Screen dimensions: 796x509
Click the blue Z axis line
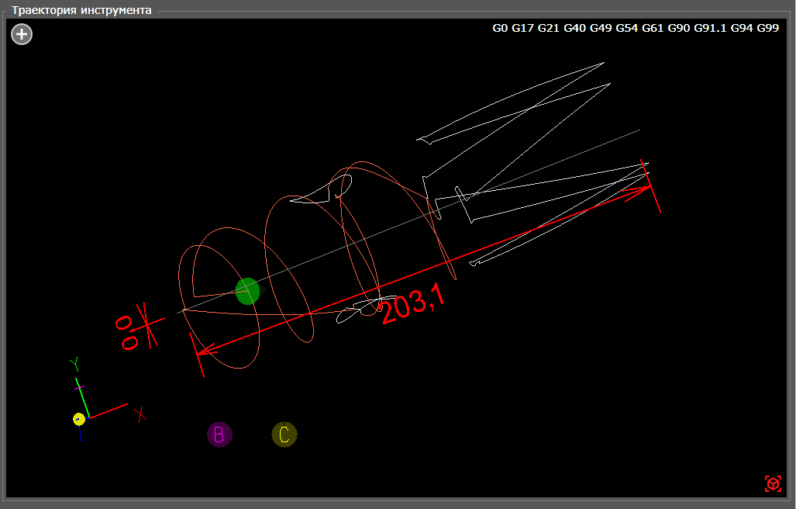click(81, 431)
